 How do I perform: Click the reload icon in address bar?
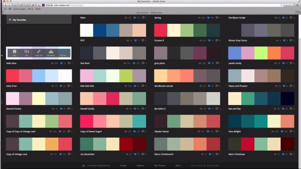click(x=281, y=5)
